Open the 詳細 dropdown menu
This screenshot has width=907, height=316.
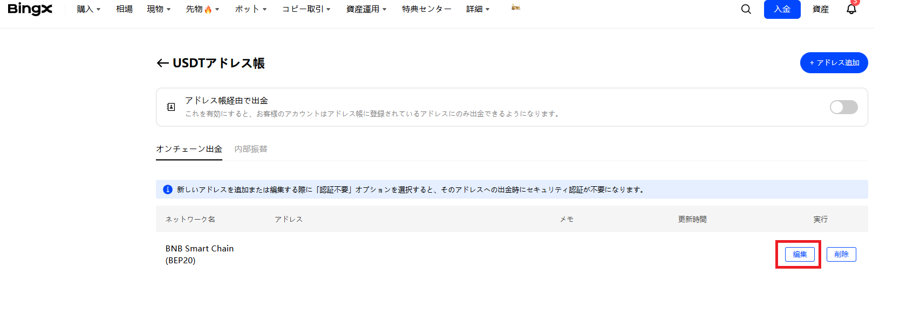478,9
